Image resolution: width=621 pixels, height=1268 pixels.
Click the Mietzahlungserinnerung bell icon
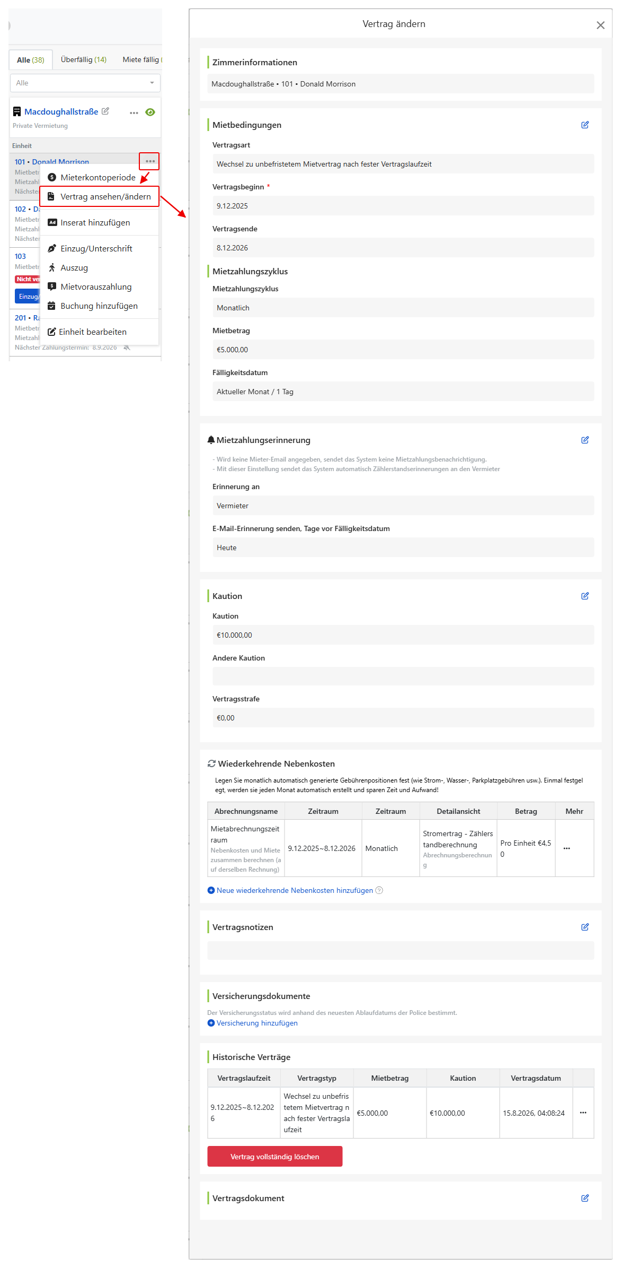click(x=211, y=440)
